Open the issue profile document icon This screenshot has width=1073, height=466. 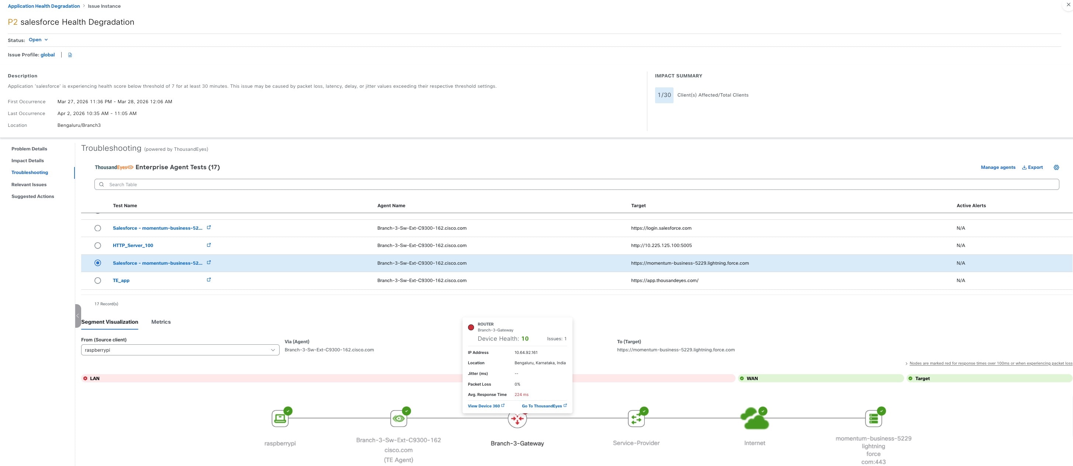point(70,55)
